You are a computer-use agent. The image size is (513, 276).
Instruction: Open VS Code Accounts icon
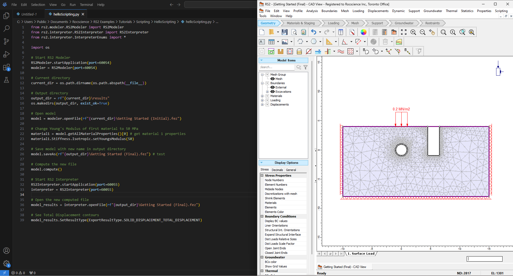6,251
